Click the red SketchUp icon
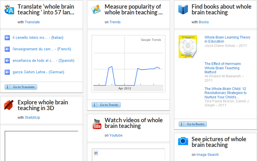Viewport: 257px width, 161px height. 9,105
